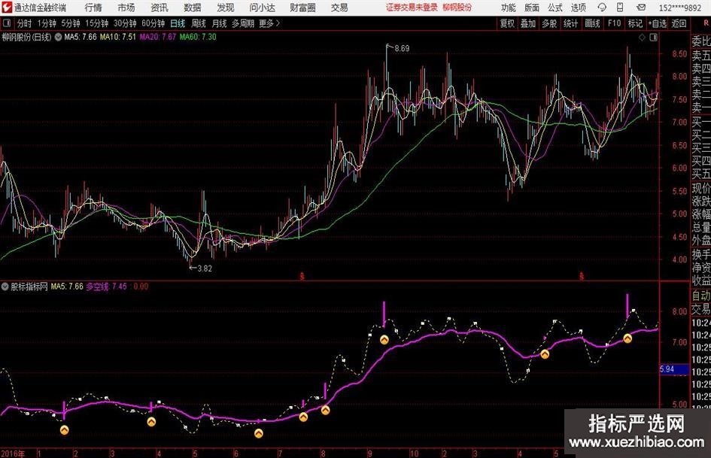Click the diamond icon at the chart's top right

(642, 38)
